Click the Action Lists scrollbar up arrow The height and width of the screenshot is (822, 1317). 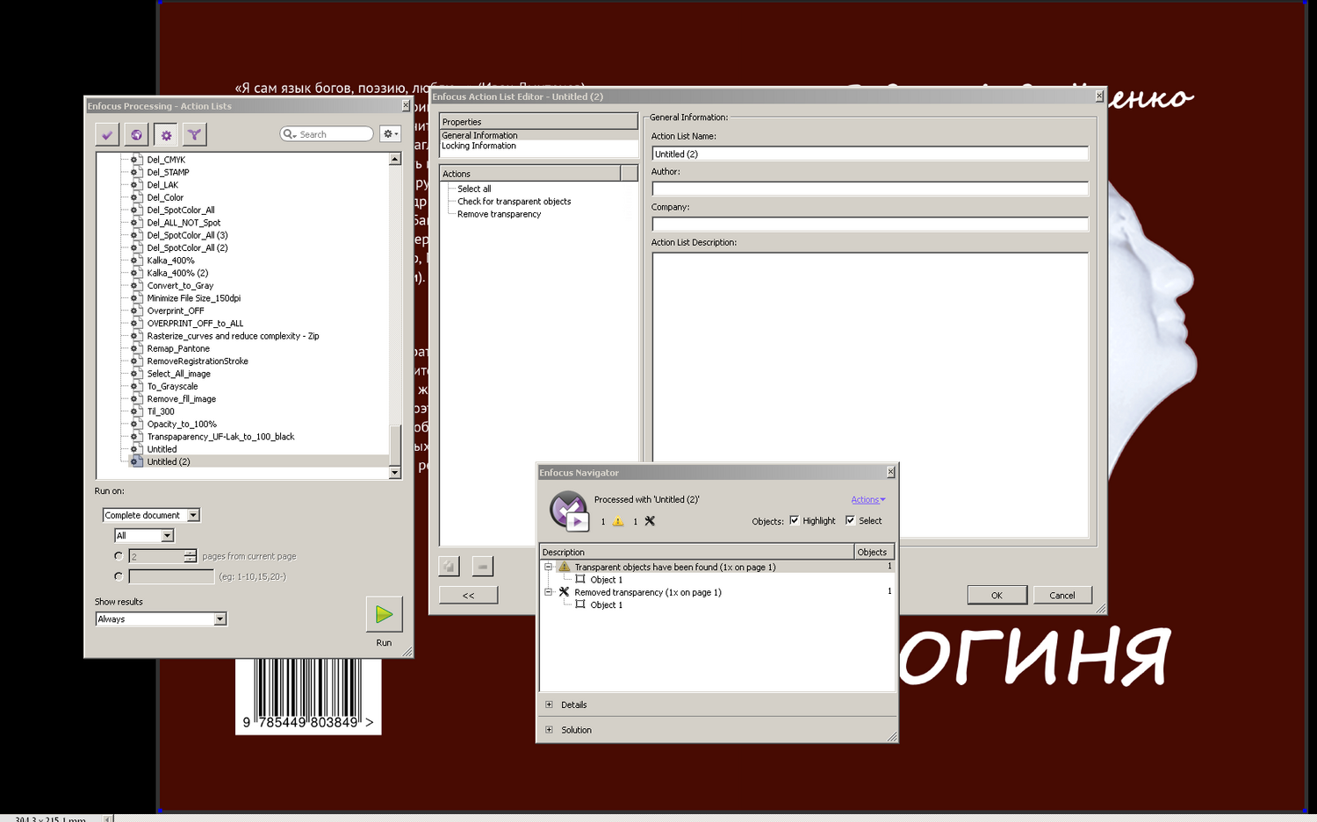(395, 159)
